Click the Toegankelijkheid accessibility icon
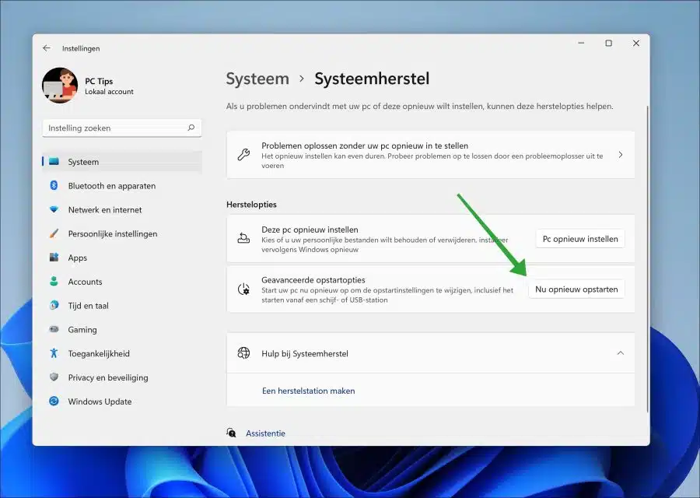Screen dimensions: 700x498 (x=54, y=353)
